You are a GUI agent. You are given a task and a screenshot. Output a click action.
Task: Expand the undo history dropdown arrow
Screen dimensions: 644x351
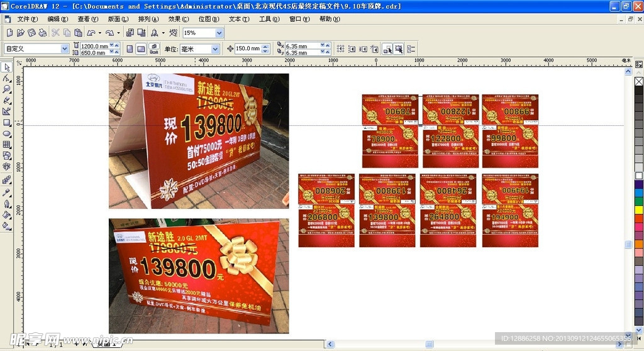[100, 33]
